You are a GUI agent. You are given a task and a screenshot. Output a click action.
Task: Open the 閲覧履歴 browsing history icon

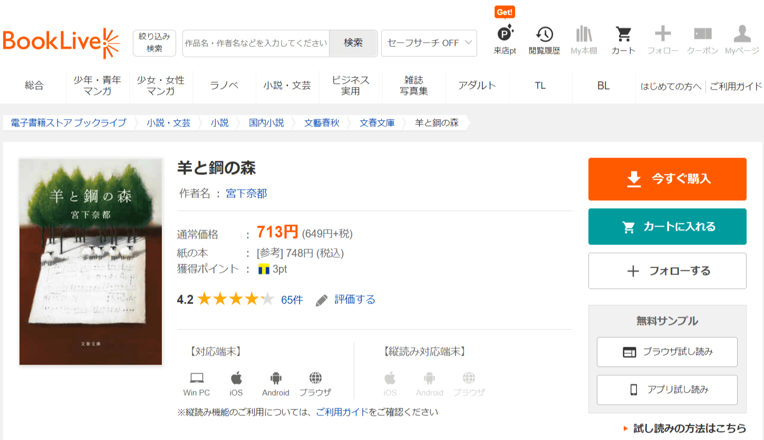[544, 35]
